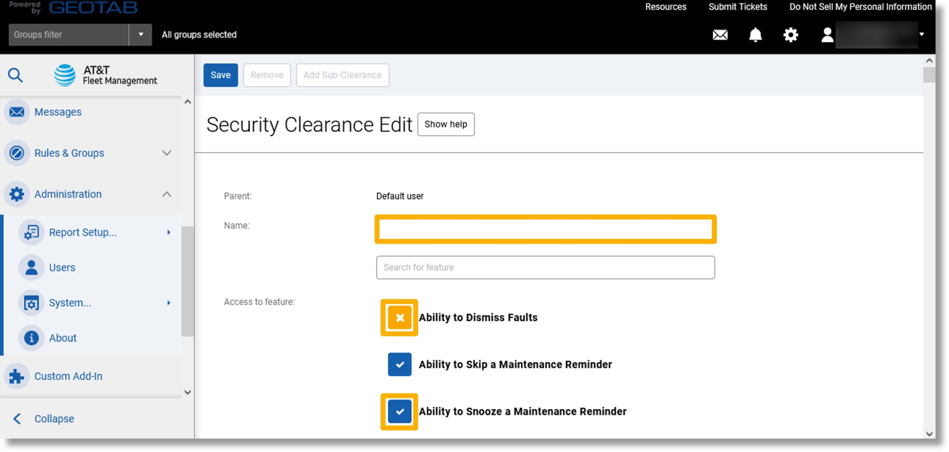Click Do Not Sell My Personal Information
The width and height of the screenshot is (949, 452).
[860, 7]
